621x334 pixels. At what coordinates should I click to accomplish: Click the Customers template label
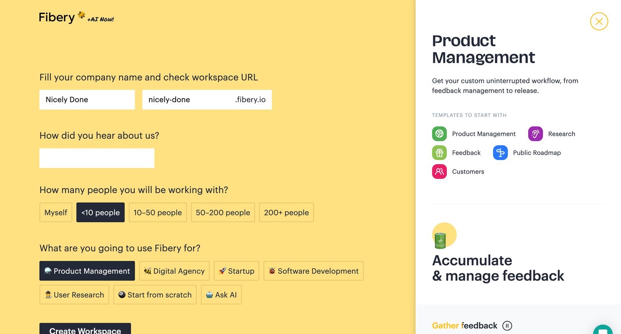[x=468, y=172]
